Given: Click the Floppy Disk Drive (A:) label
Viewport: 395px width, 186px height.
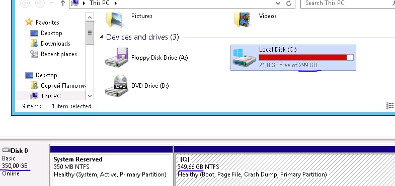Looking at the screenshot, I should click(160, 58).
